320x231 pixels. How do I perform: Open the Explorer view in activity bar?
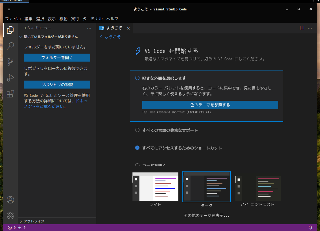coord(10,30)
